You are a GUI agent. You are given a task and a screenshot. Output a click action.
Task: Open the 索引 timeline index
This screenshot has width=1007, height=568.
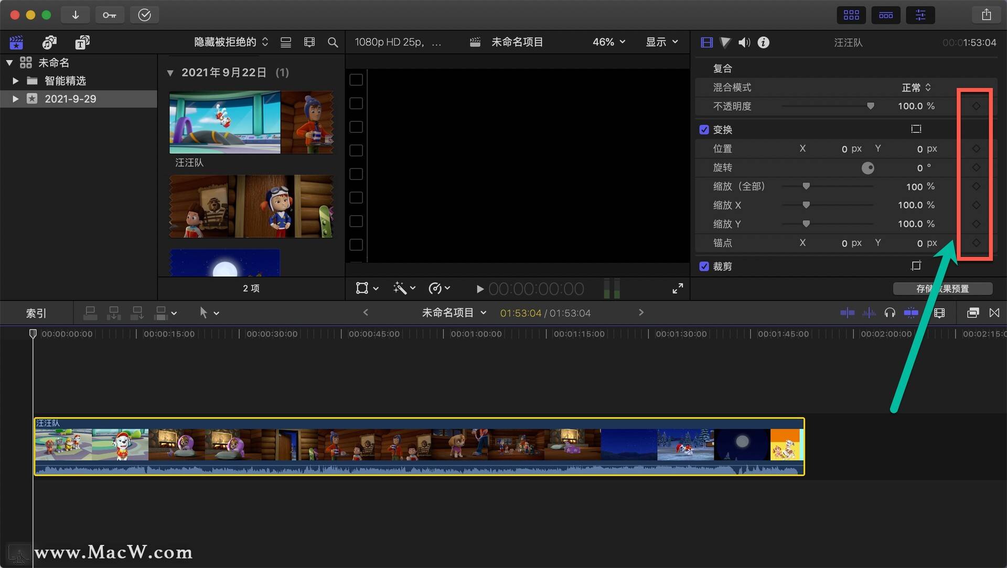click(x=36, y=313)
